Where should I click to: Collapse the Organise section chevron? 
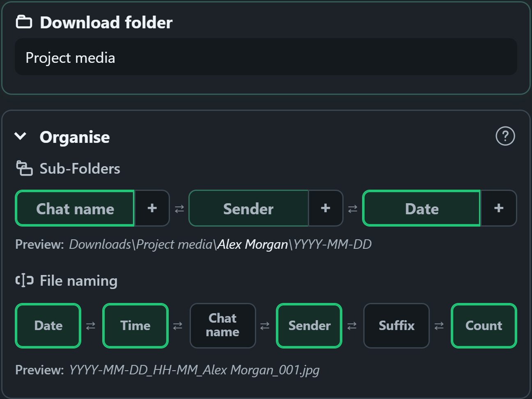click(20, 136)
